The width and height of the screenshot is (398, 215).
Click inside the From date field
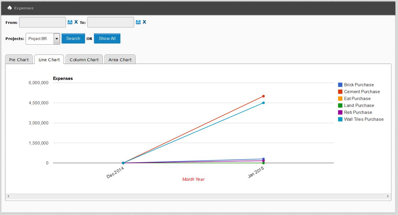pyautogui.click(x=43, y=22)
